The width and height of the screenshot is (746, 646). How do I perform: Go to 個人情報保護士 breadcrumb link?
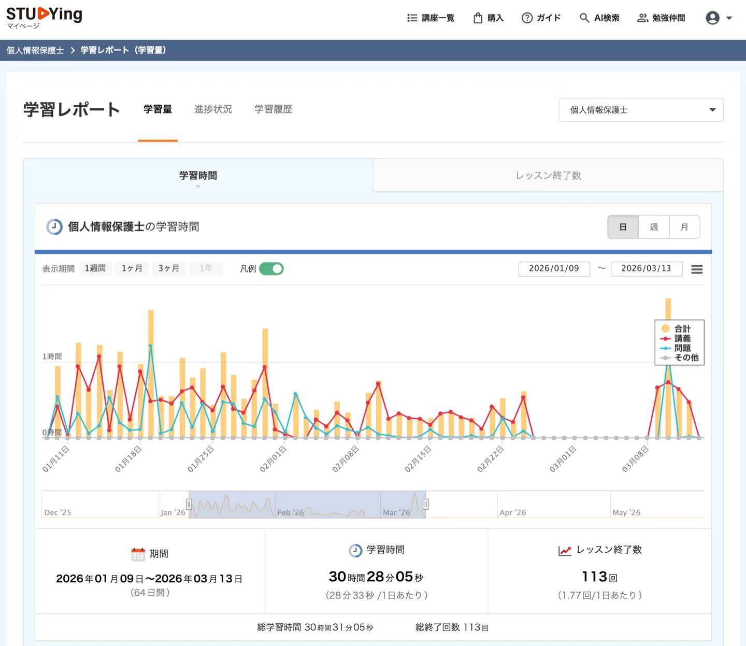[x=35, y=50]
